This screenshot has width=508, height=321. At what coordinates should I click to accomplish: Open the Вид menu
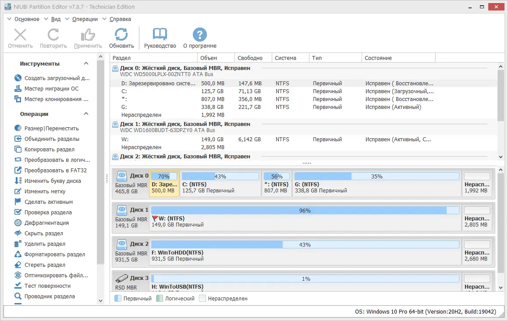point(56,19)
